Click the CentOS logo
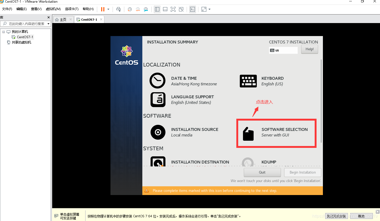 (126, 55)
